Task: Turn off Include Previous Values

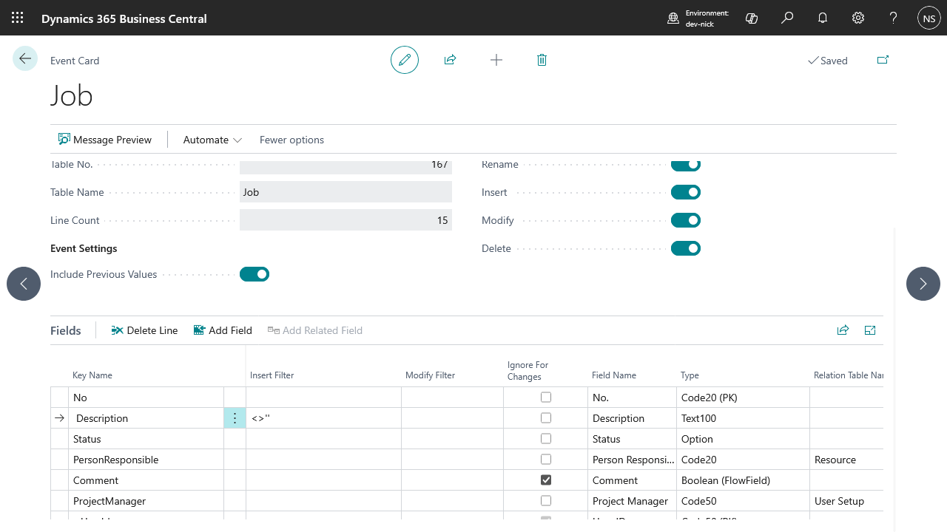Action: click(x=255, y=274)
